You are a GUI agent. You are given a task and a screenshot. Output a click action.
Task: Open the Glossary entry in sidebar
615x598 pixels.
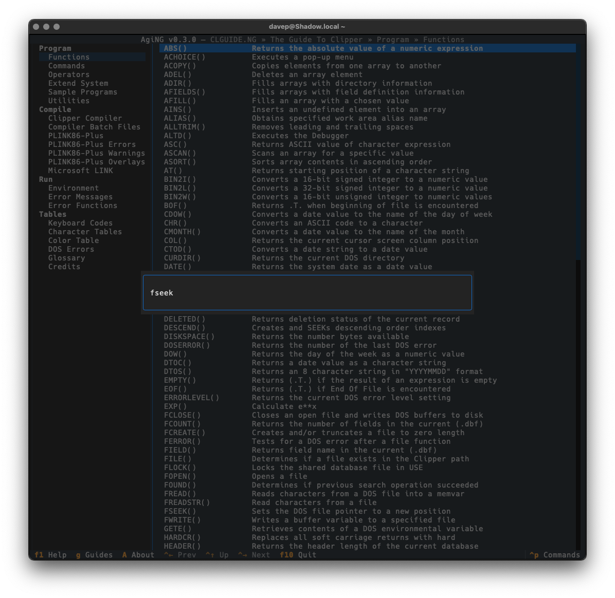pyautogui.click(x=66, y=258)
